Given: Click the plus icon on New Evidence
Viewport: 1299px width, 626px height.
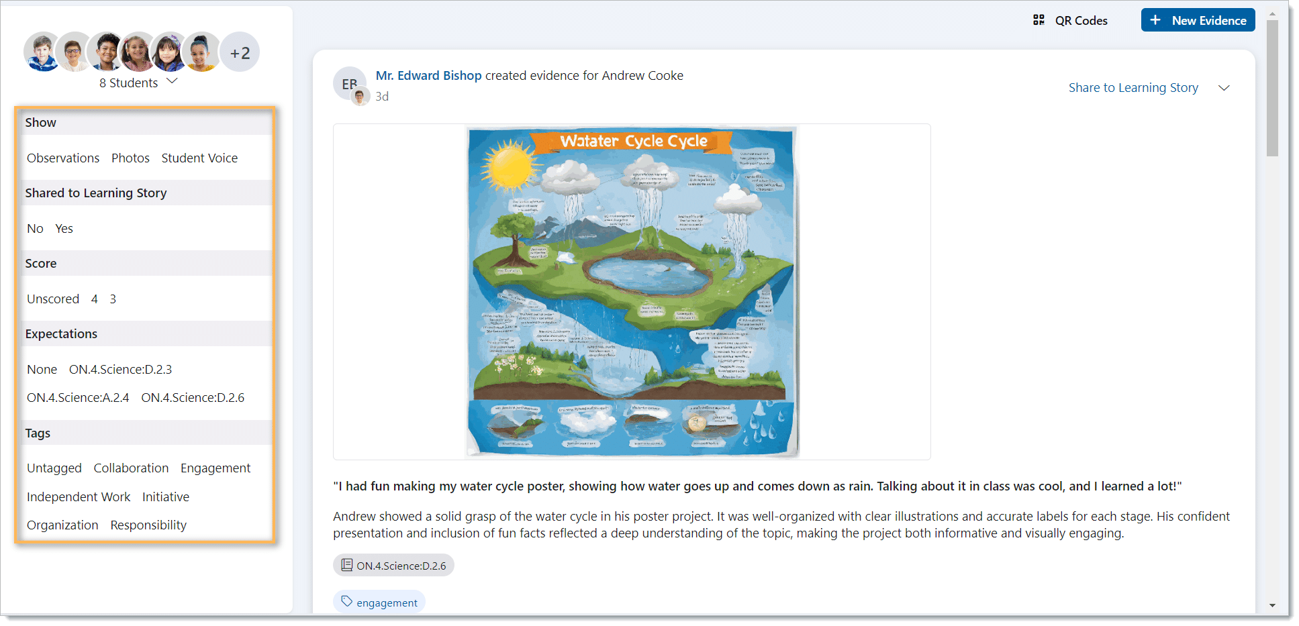Looking at the screenshot, I should point(1155,20).
